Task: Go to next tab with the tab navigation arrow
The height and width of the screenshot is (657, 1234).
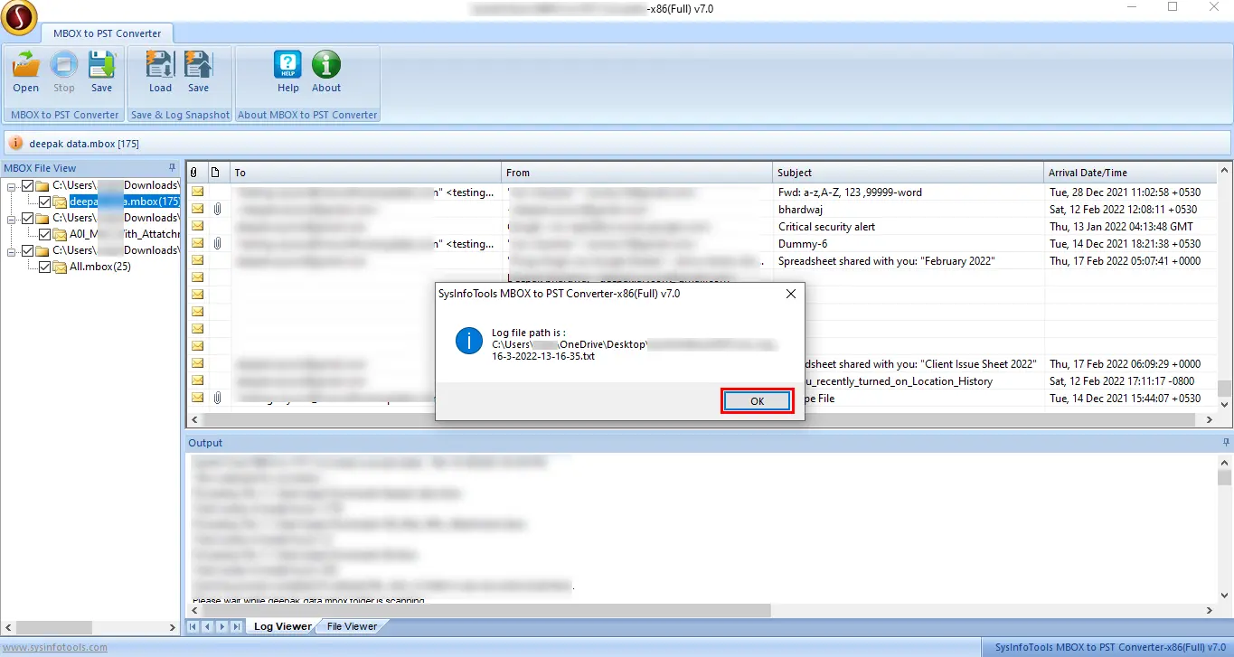Action: [x=222, y=626]
